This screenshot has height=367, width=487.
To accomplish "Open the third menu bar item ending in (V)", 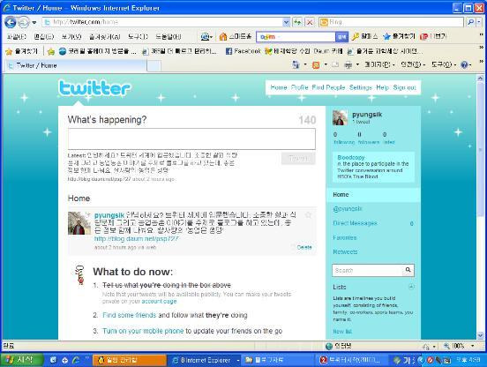I will [x=71, y=37].
